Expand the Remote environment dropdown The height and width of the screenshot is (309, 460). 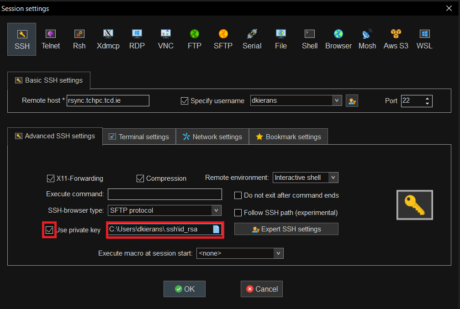coord(333,178)
